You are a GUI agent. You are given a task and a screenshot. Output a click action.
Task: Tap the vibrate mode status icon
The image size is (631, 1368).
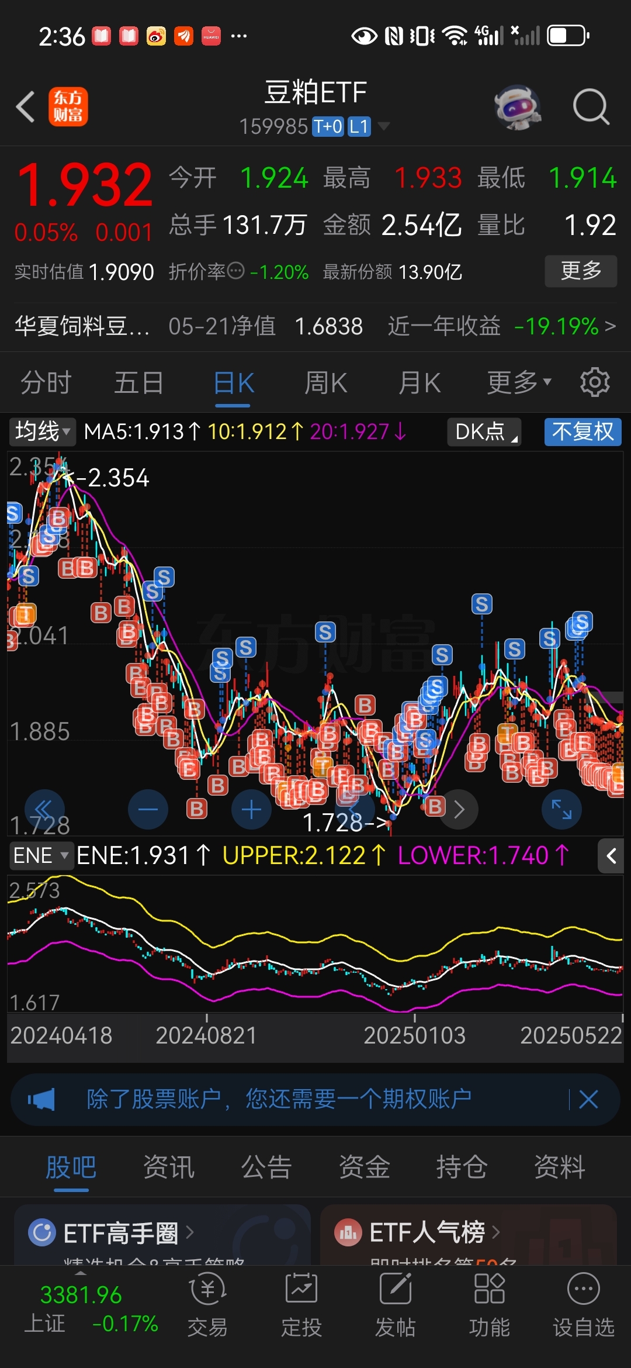coord(422,36)
